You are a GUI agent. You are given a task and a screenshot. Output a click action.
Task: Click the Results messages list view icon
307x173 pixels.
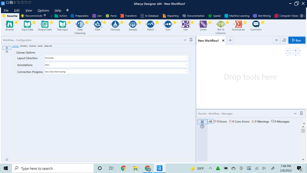click(202, 122)
